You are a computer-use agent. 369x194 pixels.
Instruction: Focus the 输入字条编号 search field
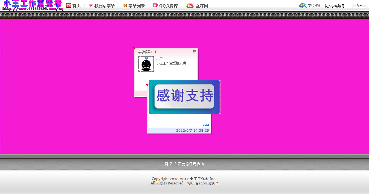338,6
